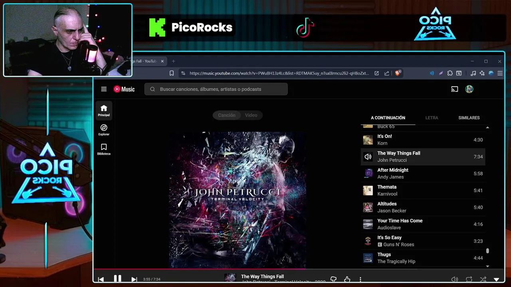Select the SIMILARES tab
511x287 pixels.
pyautogui.click(x=469, y=118)
